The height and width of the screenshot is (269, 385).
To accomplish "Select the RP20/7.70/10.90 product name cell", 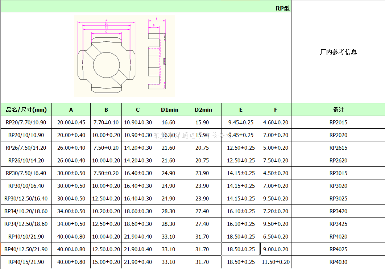I will coord(26,123).
